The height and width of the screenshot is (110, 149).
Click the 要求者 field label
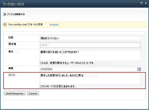click(12, 44)
